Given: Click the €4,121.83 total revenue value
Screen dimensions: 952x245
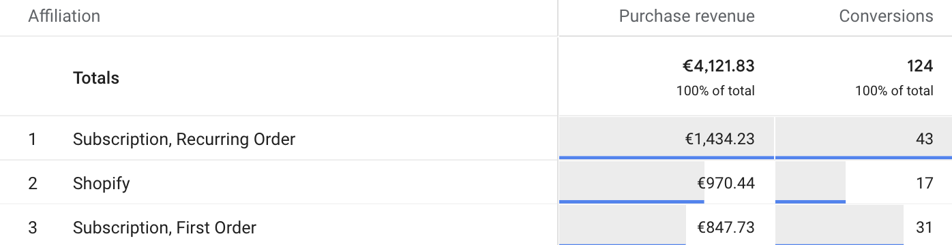Looking at the screenshot, I should point(719,66).
